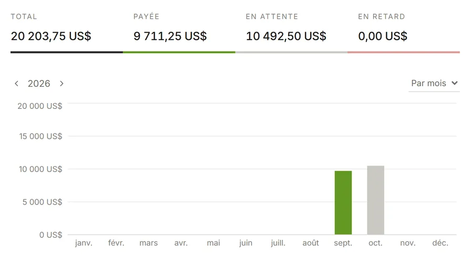Click the juin axis label
473x263 pixels.
(245, 243)
